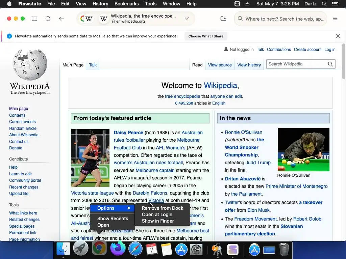Dismiss the Mozilla data notification bar

pyautogui.click(x=338, y=36)
